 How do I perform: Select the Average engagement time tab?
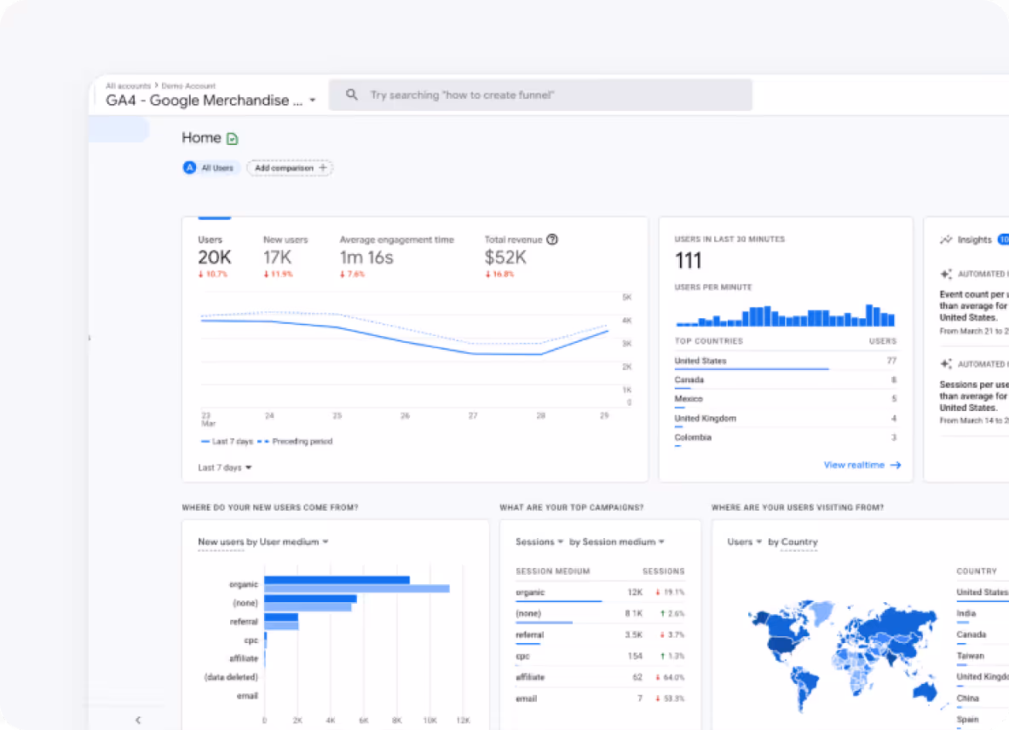[x=396, y=256]
